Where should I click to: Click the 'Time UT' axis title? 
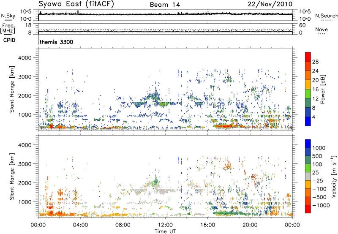(x=165, y=231)
